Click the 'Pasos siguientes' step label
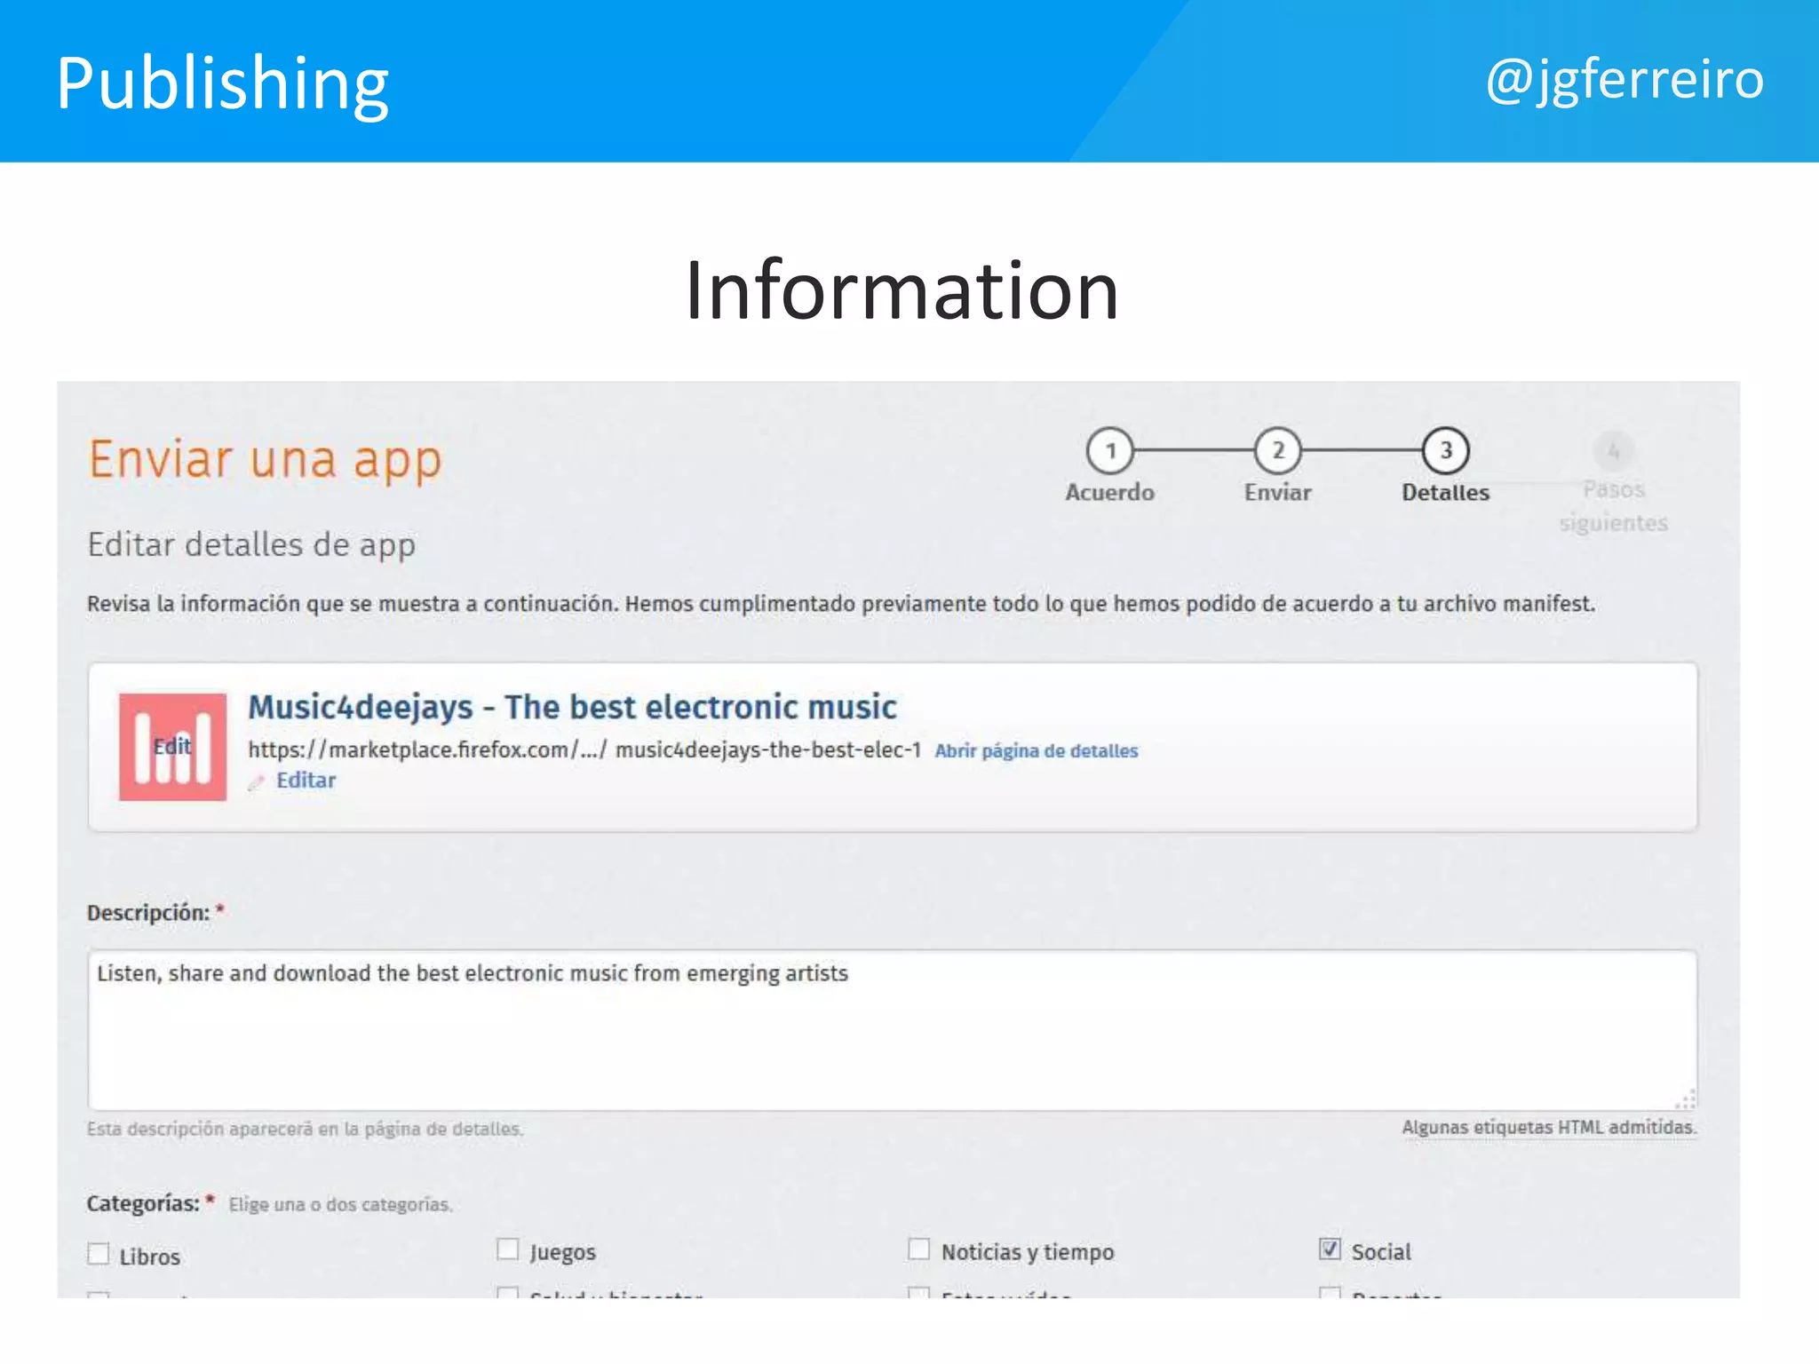The height and width of the screenshot is (1364, 1819). (x=1614, y=506)
